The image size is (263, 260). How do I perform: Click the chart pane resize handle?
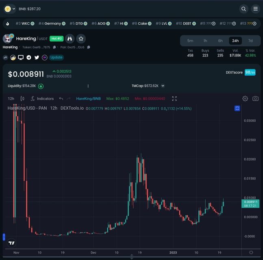point(132,256)
